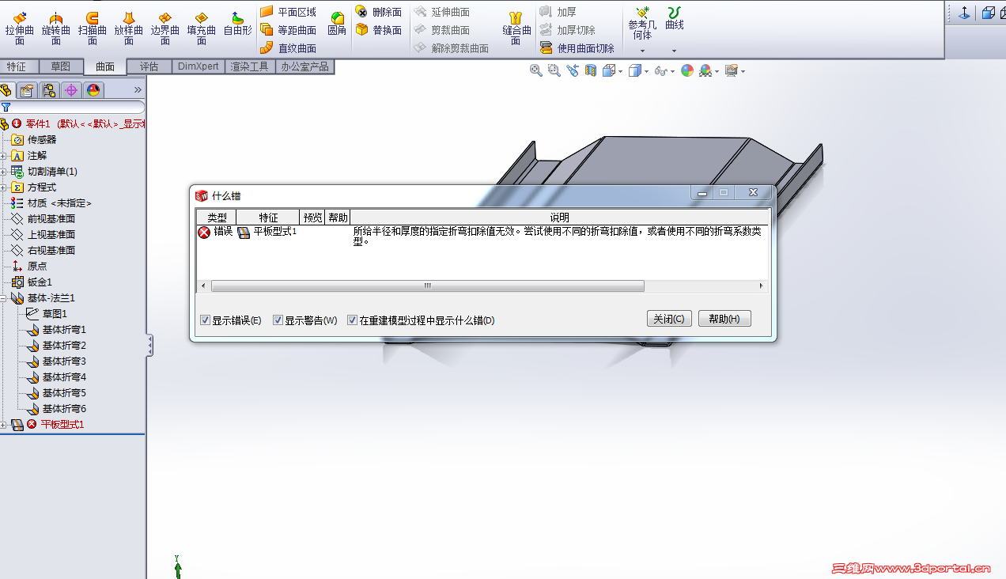Select the 放样曲面 lofted surface tool

click(x=129, y=28)
